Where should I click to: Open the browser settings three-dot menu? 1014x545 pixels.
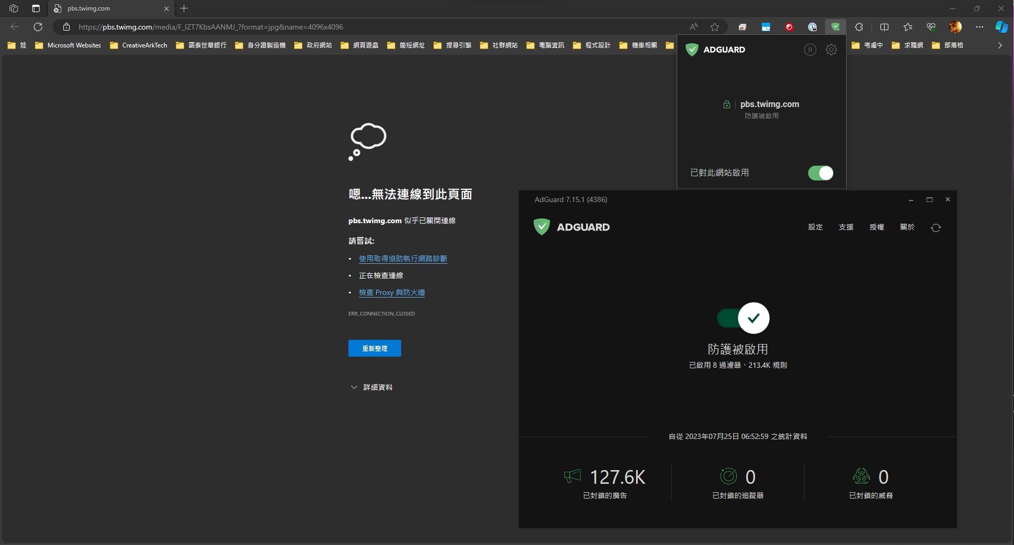[x=980, y=26]
